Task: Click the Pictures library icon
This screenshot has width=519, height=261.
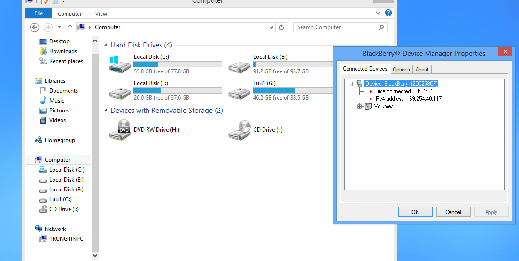Action: click(x=43, y=111)
